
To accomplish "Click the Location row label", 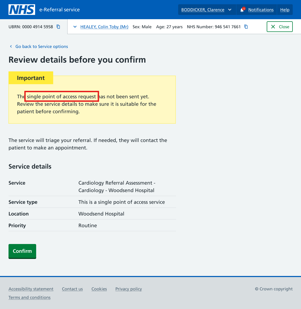I will tap(19, 214).
